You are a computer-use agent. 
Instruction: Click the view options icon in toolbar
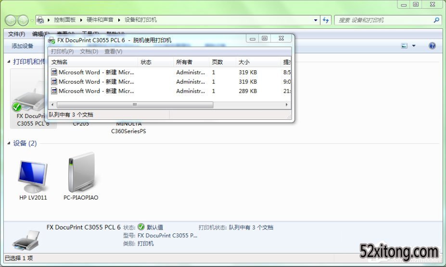pyautogui.click(x=404, y=46)
